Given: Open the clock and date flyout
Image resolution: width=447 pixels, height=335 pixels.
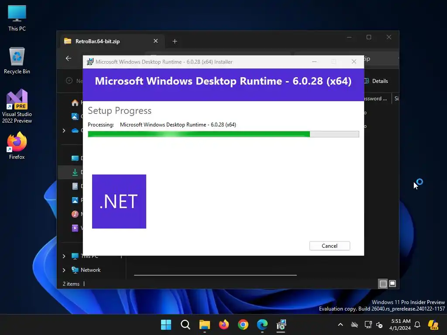Looking at the screenshot, I should point(400,325).
